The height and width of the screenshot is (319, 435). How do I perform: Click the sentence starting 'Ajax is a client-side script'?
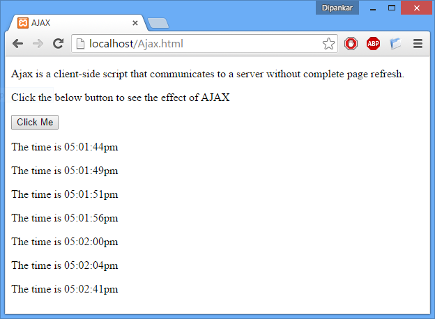coord(208,75)
